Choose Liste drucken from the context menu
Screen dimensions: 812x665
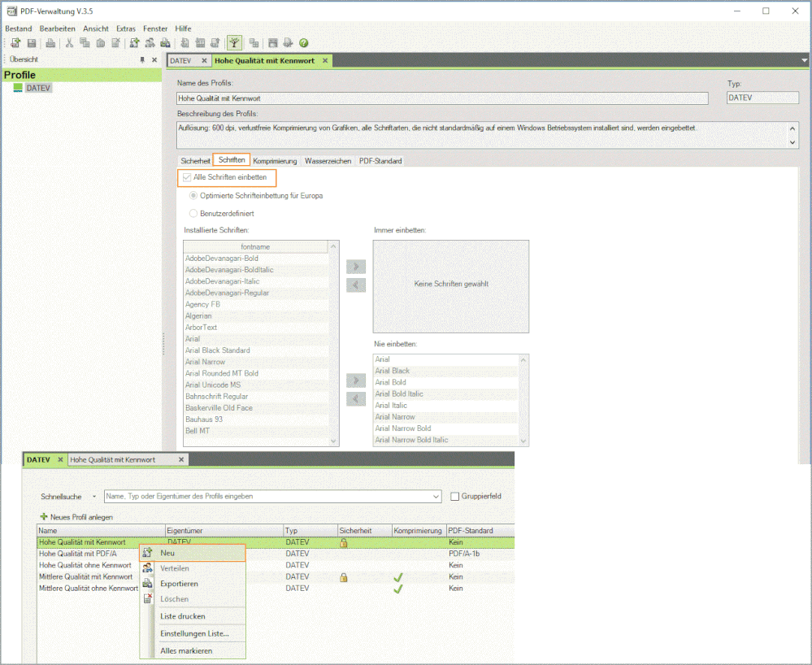click(x=193, y=616)
